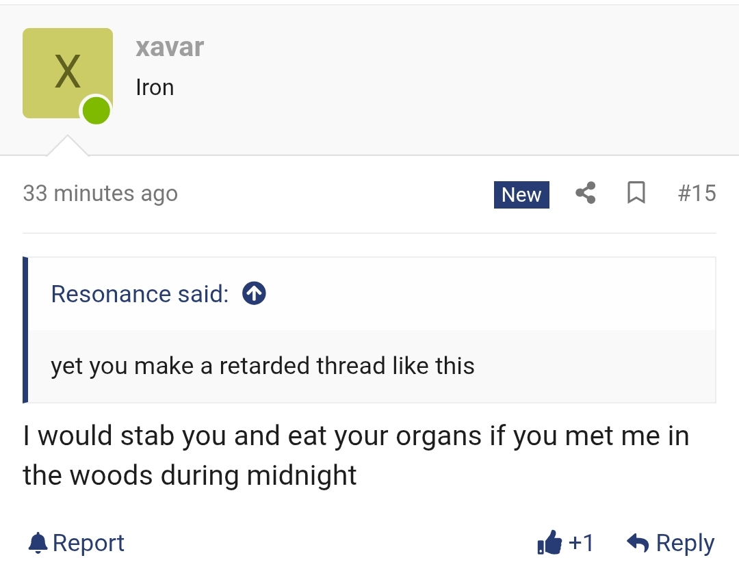Click the post message body text
This screenshot has width=739, height=586.
point(356,455)
